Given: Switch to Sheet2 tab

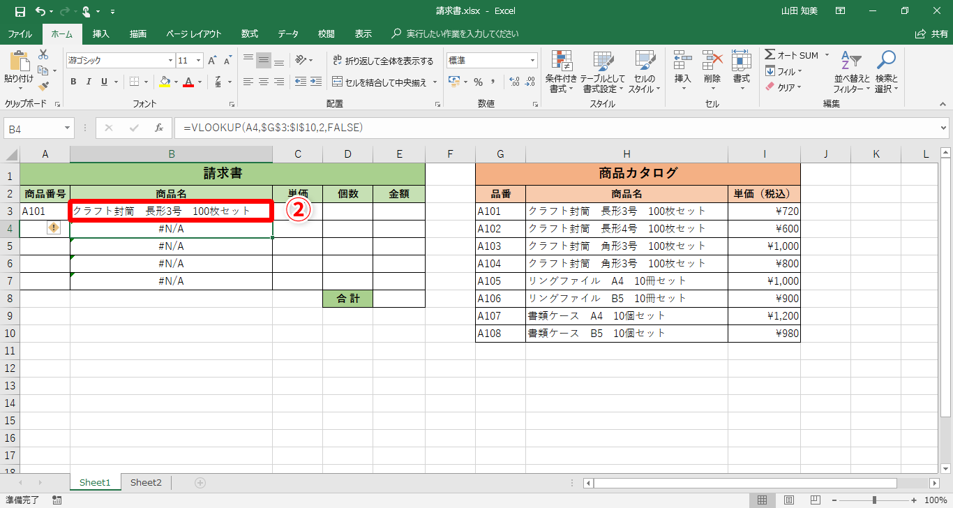Looking at the screenshot, I should tap(146, 482).
